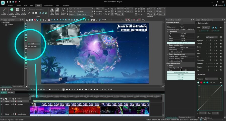Viewport: 226px width, 121px height.
Task: Click the black Color swatch in properties
Action: pyautogui.click(x=182, y=70)
